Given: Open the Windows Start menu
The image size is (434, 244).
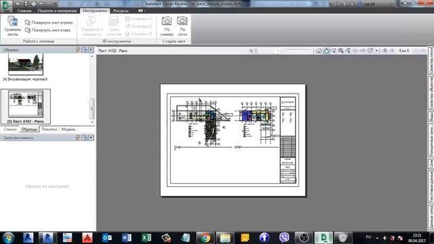Looking at the screenshot, I should click(x=8, y=238).
